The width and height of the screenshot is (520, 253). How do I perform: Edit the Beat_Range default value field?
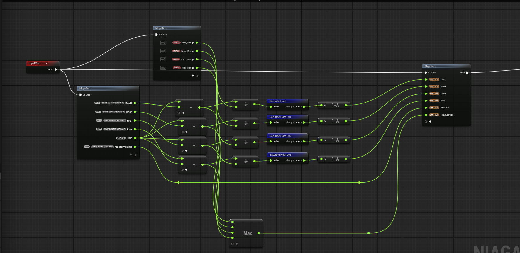[x=163, y=43]
